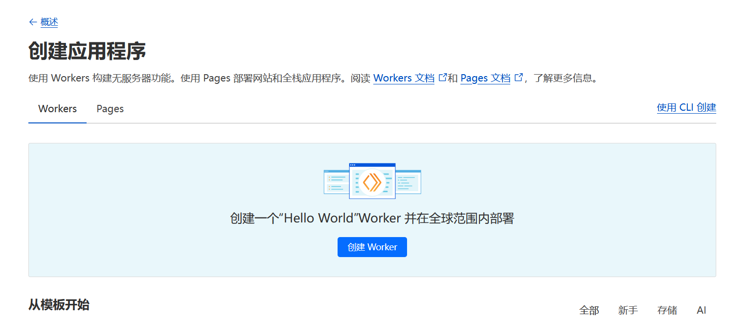This screenshot has width=750, height=320.
Task: Switch to the Pages tab
Action: (110, 109)
